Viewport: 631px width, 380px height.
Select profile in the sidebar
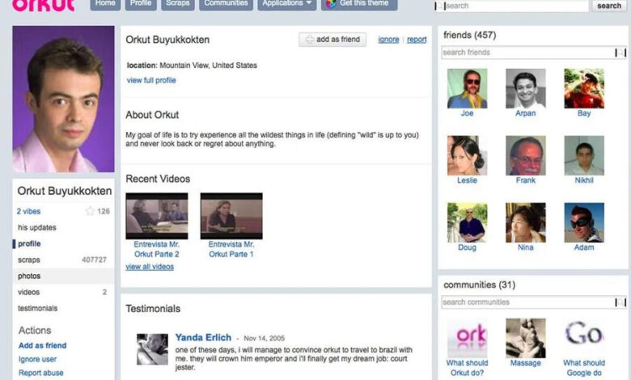29,243
